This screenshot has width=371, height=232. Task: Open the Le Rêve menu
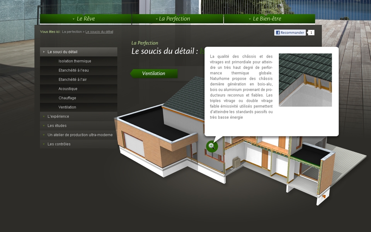pyautogui.click(x=86, y=19)
